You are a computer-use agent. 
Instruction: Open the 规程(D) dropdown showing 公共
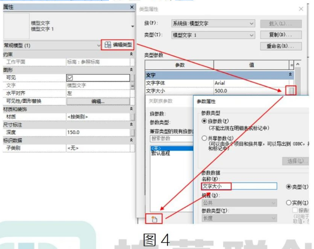[x=239, y=203]
